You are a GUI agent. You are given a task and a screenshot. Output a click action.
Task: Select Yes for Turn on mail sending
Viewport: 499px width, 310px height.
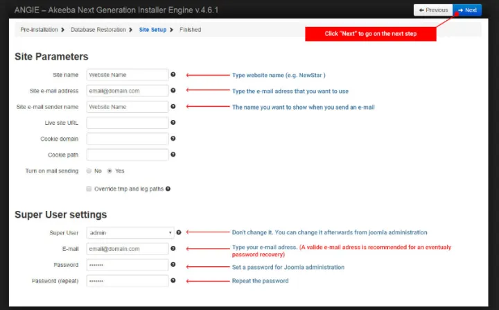110,171
